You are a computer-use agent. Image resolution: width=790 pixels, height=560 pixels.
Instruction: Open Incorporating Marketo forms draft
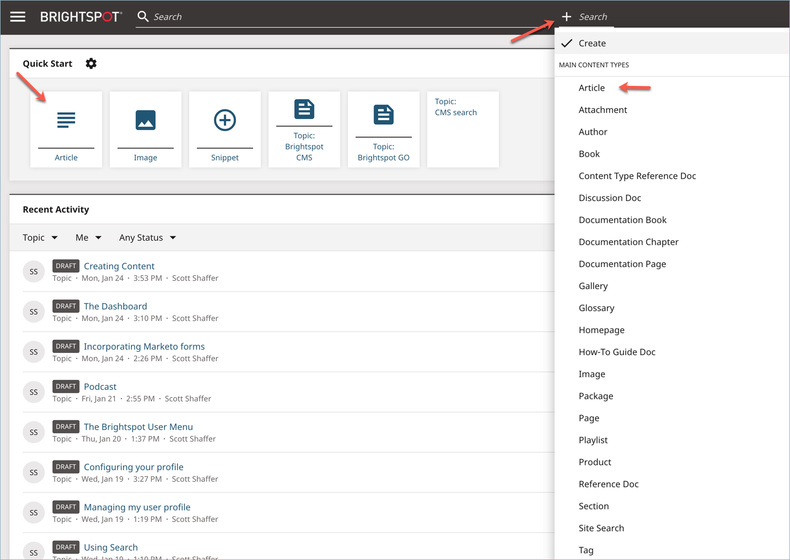[x=144, y=346]
